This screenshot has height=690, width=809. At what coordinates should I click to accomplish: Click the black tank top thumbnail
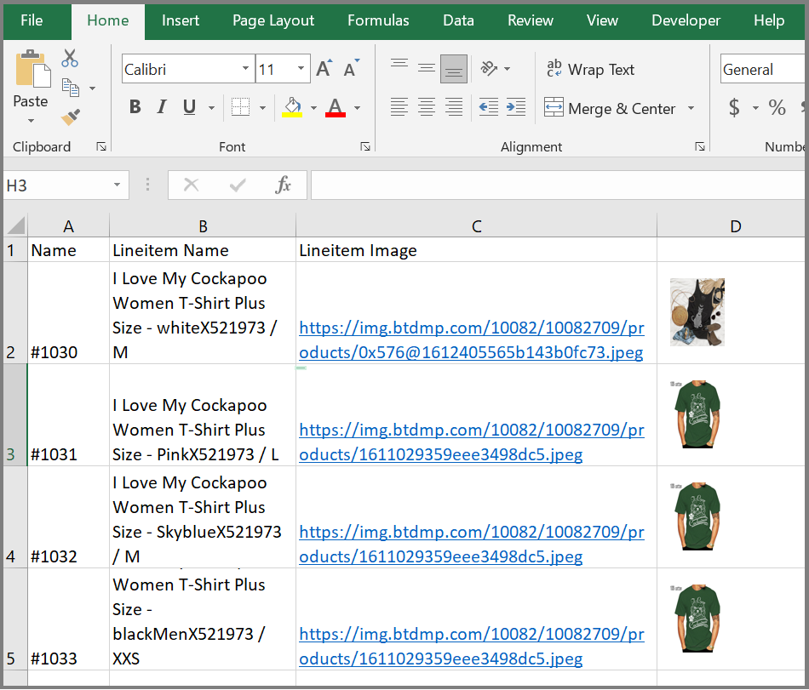pyautogui.click(x=697, y=311)
